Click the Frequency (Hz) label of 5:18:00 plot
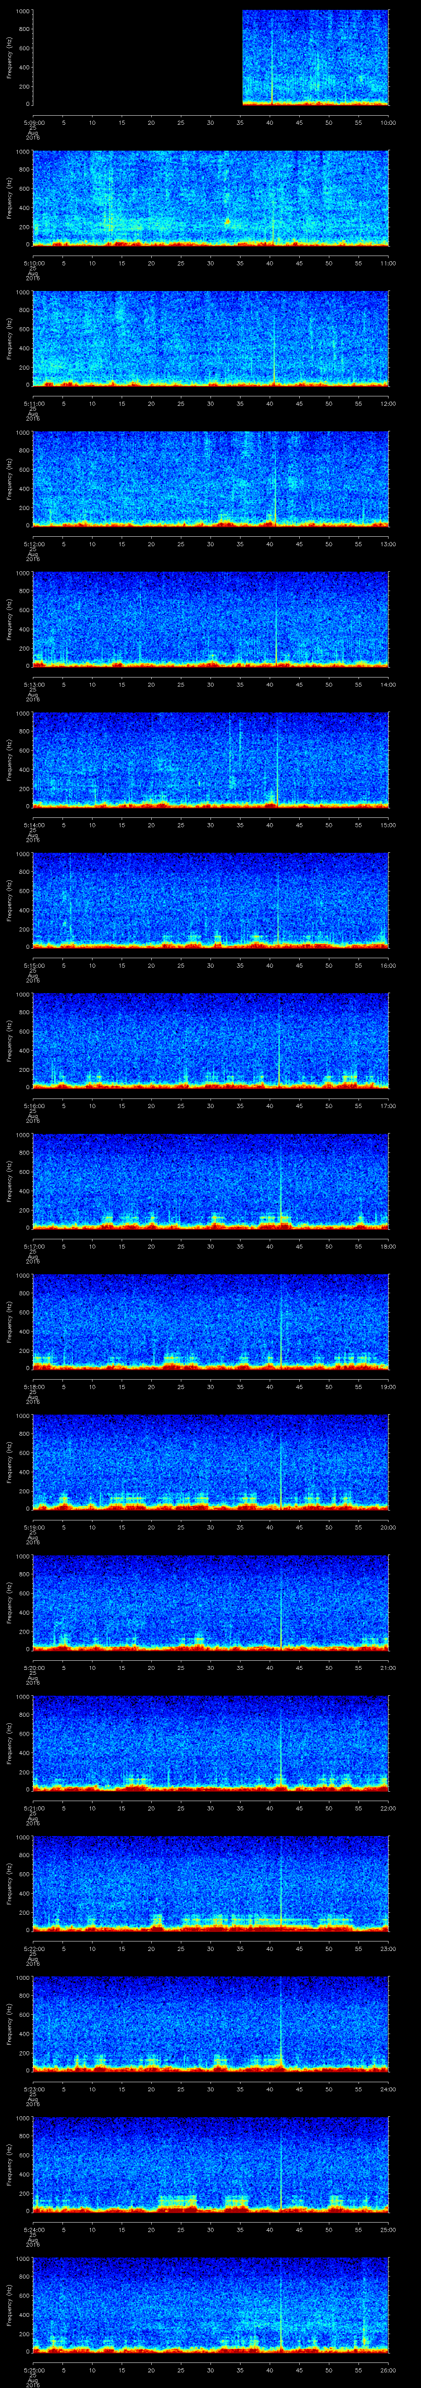Screen dimensions: 421x2388 (x=9, y=1321)
